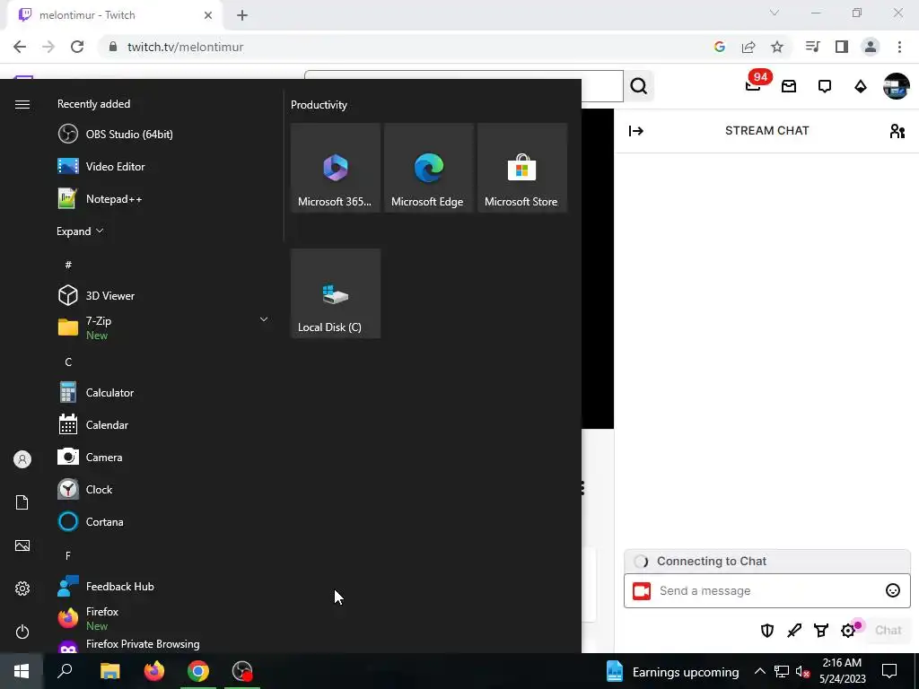Viewport: 919px width, 689px height.
Task: Jump to the F letter group
Action: click(68, 555)
